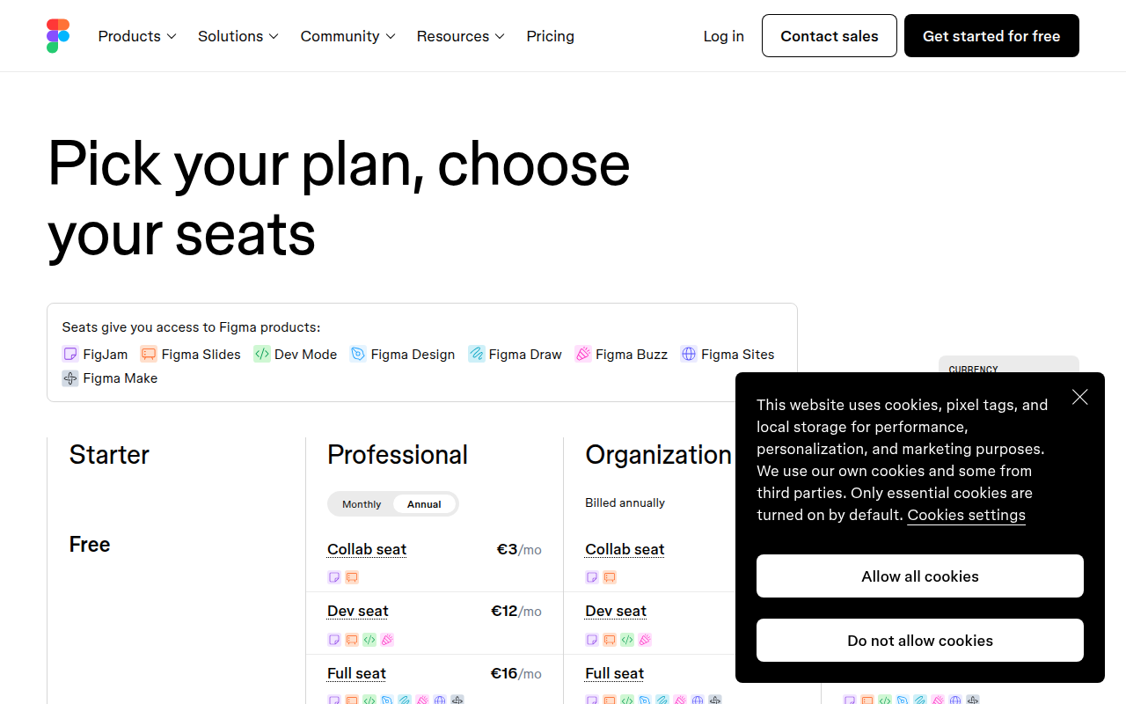Click the Figma logo icon
Screen dimensions: 1126x704
tap(58, 36)
